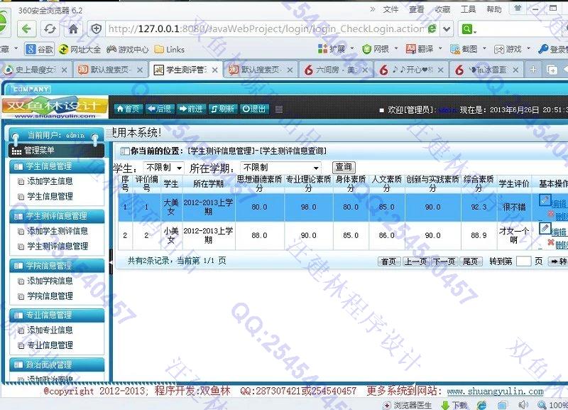
Task: Click the 首页 home button in system toolbar
Action: 129,109
